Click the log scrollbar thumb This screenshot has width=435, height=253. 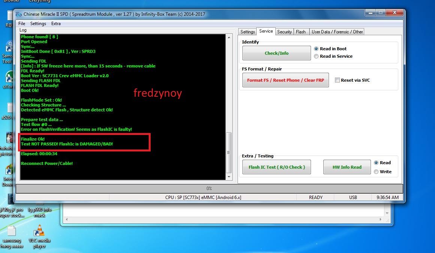(229, 153)
